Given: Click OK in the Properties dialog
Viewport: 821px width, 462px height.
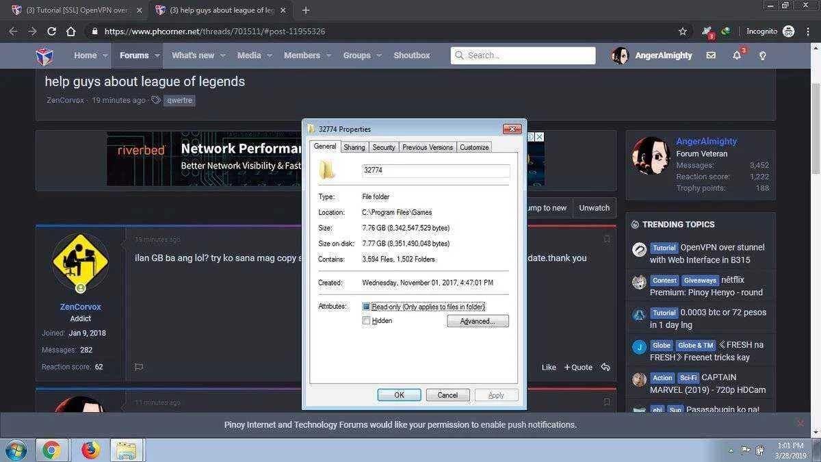Looking at the screenshot, I should coord(399,395).
